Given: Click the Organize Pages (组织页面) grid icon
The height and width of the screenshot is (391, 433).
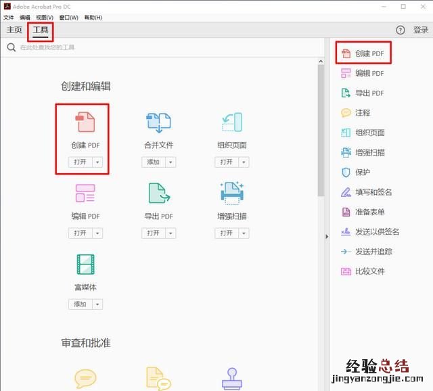Looking at the screenshot, I should 232,122.
